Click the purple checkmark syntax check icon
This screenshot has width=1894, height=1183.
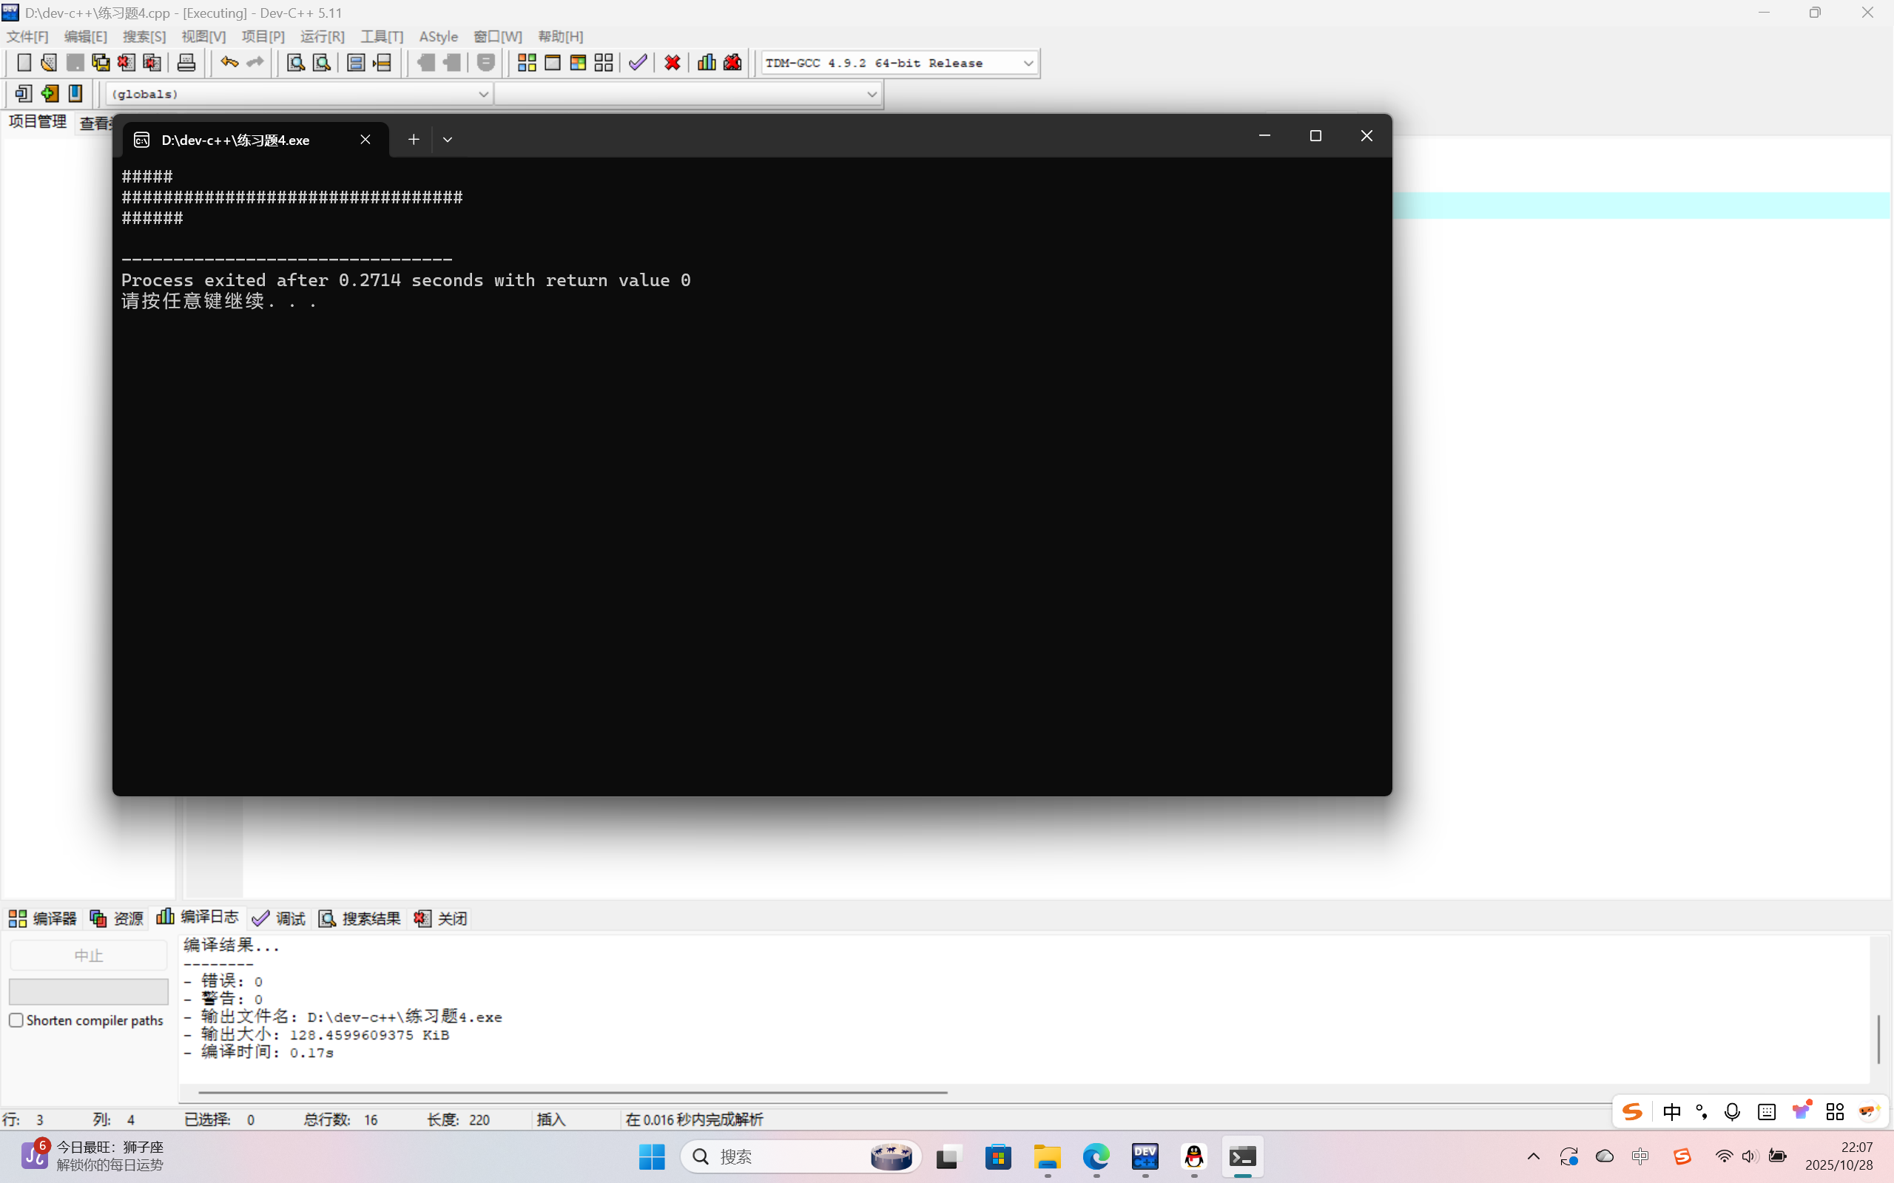pyautogui.click(x=638, y=63)
